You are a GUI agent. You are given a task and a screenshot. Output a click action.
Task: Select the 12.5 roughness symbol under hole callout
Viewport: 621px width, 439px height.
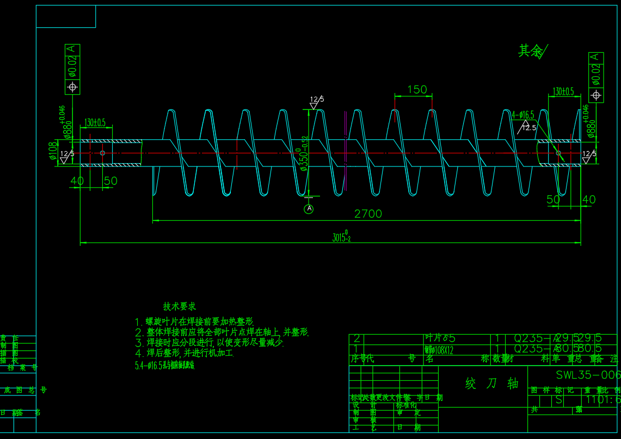tap(527, 128)
